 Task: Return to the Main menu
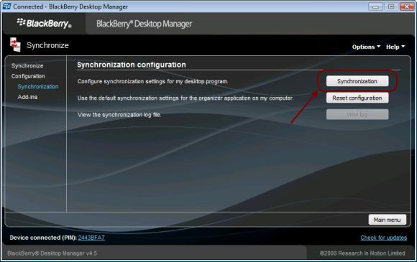point(388,220)
